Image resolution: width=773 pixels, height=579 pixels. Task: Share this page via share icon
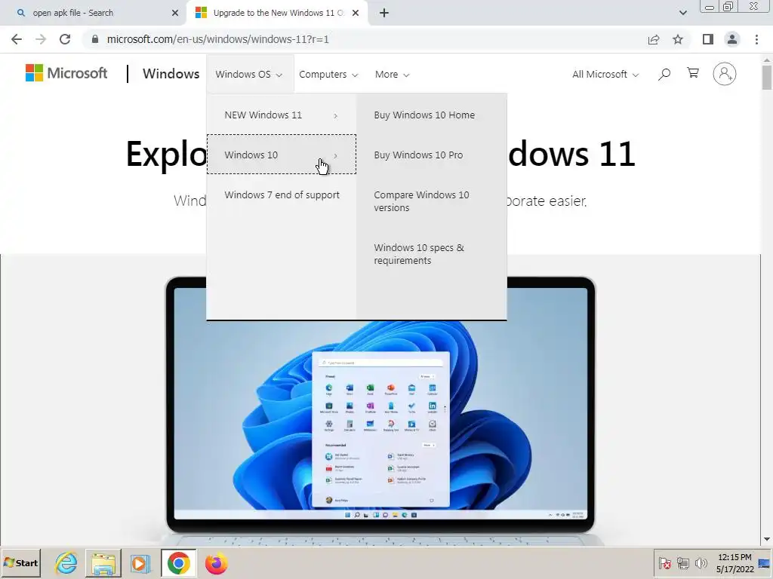(x=654, y=39)
